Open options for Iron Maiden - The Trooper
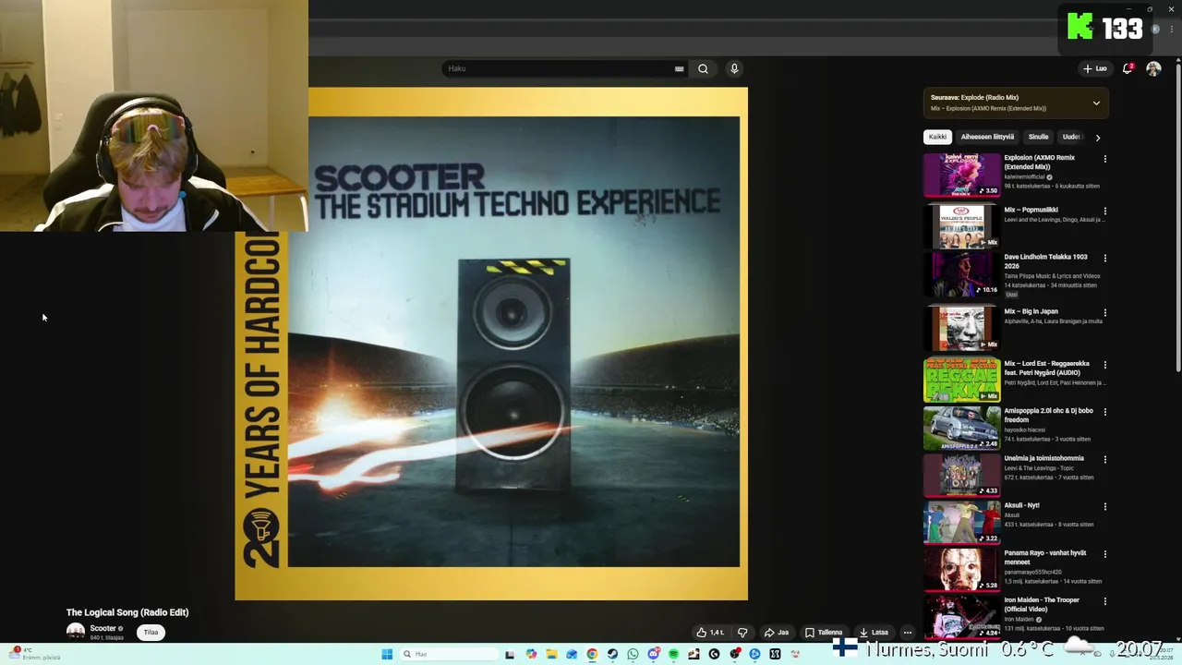1182x665 pixels. coord(1104,601)
